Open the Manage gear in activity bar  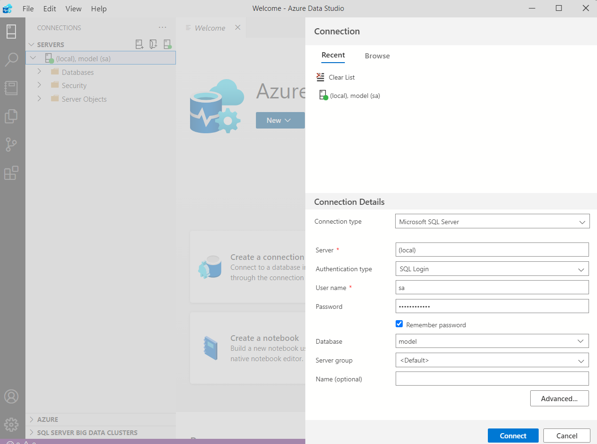[11, 425]
